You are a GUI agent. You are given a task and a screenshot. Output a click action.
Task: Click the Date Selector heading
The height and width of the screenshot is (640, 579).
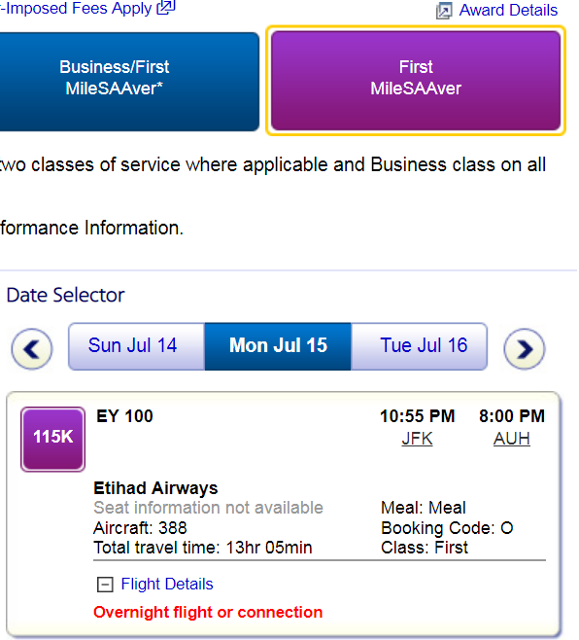[x=65, y=295]
